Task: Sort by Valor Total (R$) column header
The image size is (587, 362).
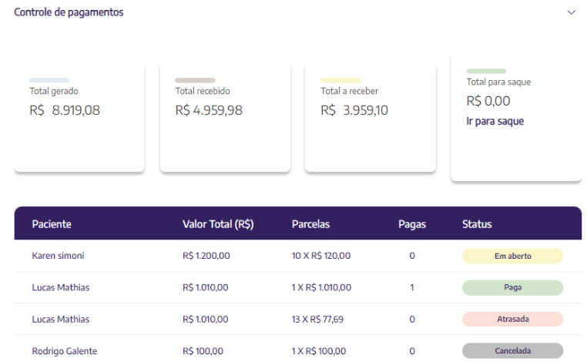Action: tap(218, 224)
